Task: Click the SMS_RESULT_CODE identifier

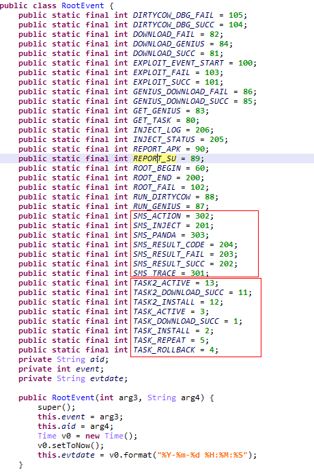Action: (x=169, y=245)
